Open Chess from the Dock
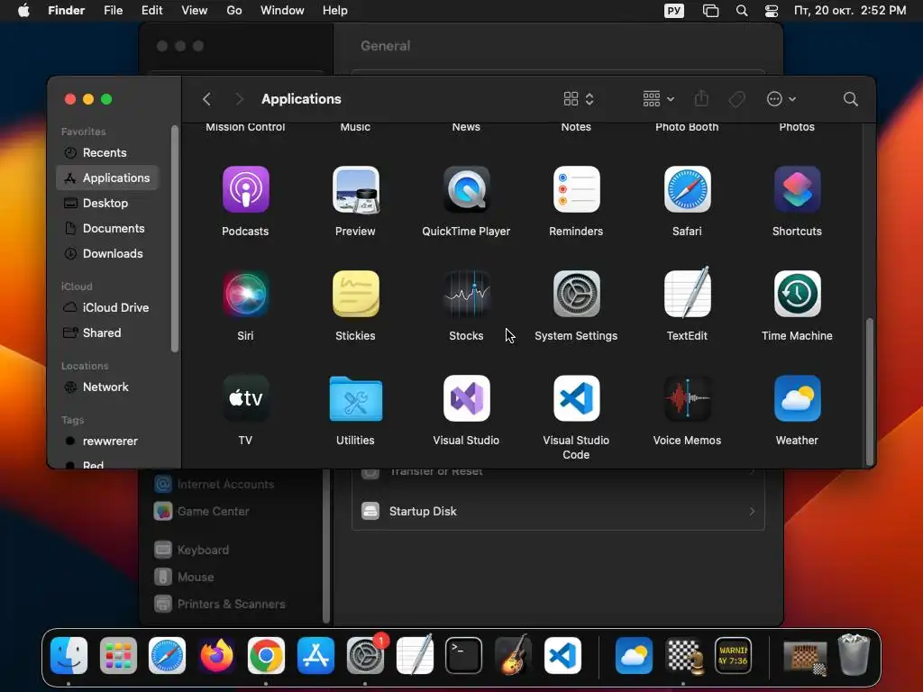 click(684, 656)
